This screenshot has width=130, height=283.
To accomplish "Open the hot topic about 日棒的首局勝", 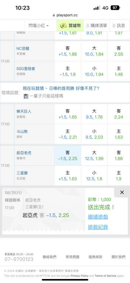I will [61, 88].
